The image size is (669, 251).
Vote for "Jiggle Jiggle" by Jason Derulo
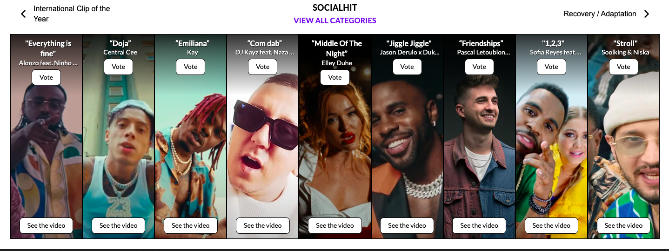click(407, 67)
